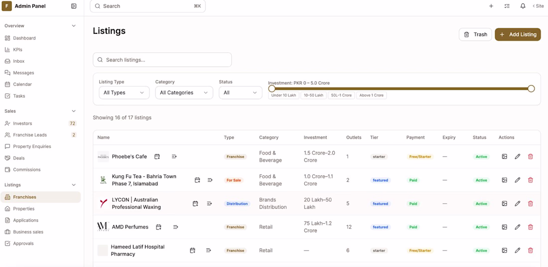Screen dimensions: 548x267
Task: Open the notifications bell
Action: point(523,6)
